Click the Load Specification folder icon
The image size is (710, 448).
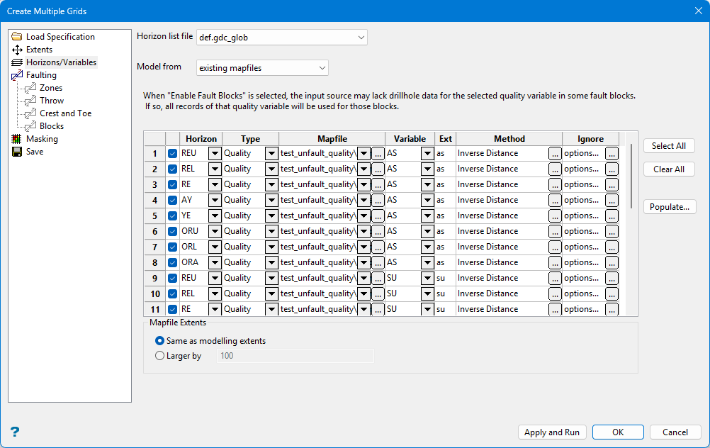coord(17,37)
